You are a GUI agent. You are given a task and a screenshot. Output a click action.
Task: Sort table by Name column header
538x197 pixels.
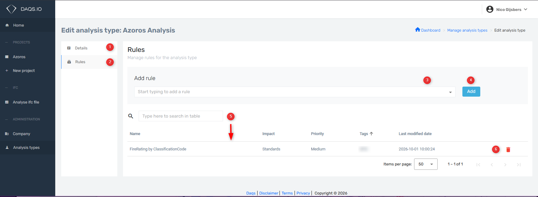point(135,134)
